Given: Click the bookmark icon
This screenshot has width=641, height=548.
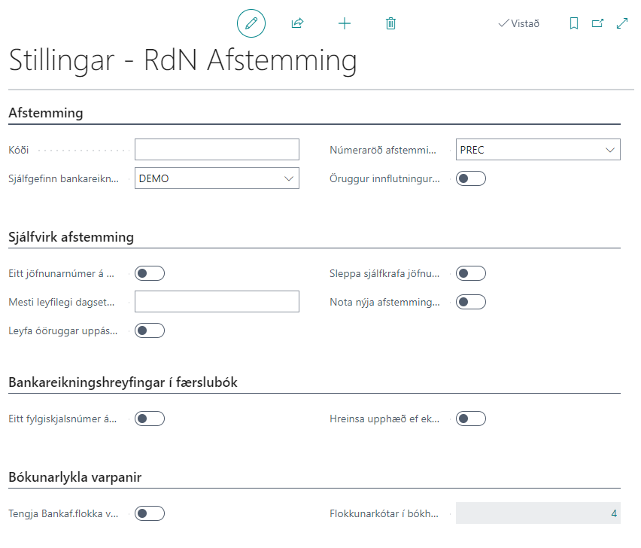Looking at the screenshot, I should (x=573, y=23).
